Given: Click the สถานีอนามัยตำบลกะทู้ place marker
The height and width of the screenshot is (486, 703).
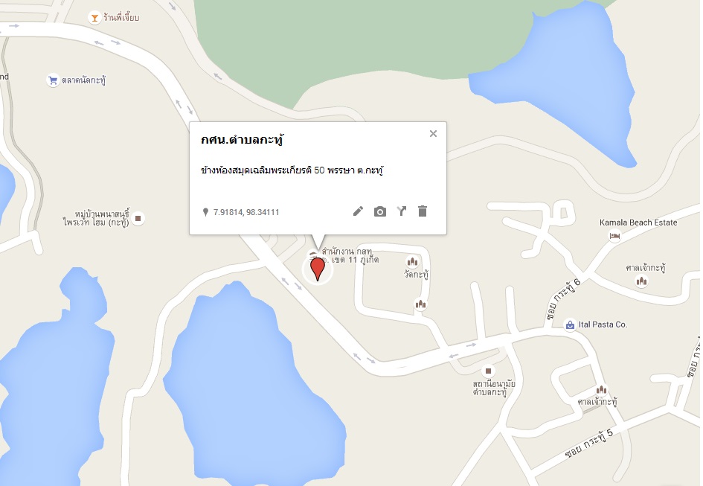Looking at the screenshot, I should pos(488,371).
